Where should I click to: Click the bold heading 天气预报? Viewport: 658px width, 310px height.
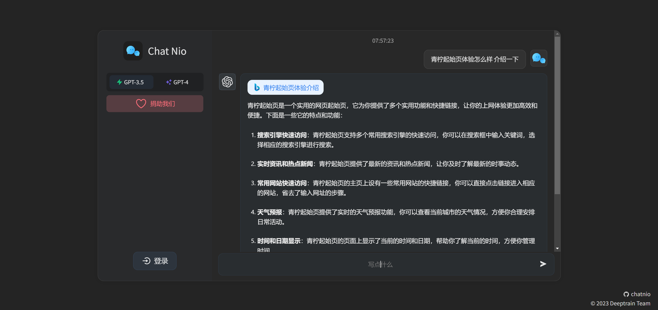point(270,212)
